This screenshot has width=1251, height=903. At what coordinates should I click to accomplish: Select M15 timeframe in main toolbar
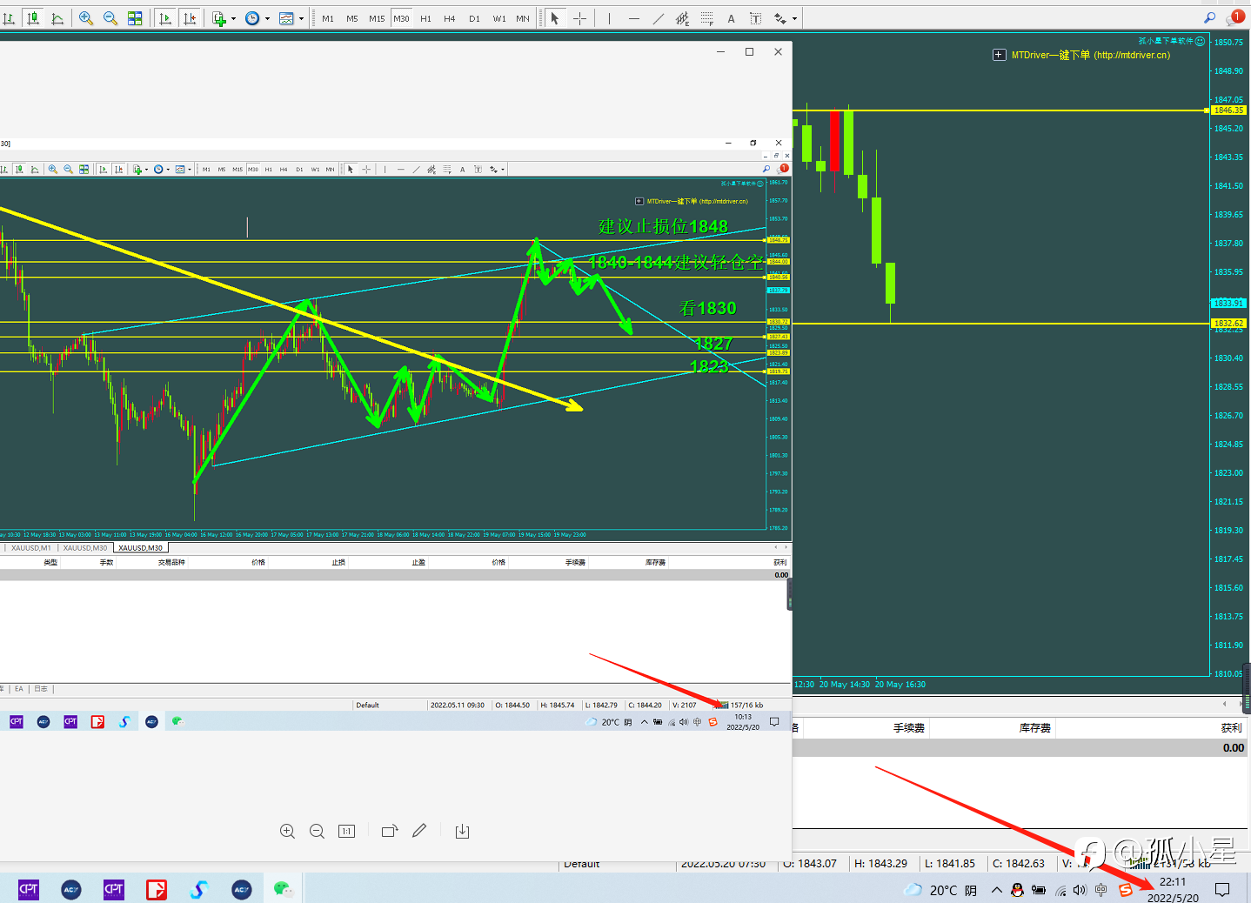point(377,18)
